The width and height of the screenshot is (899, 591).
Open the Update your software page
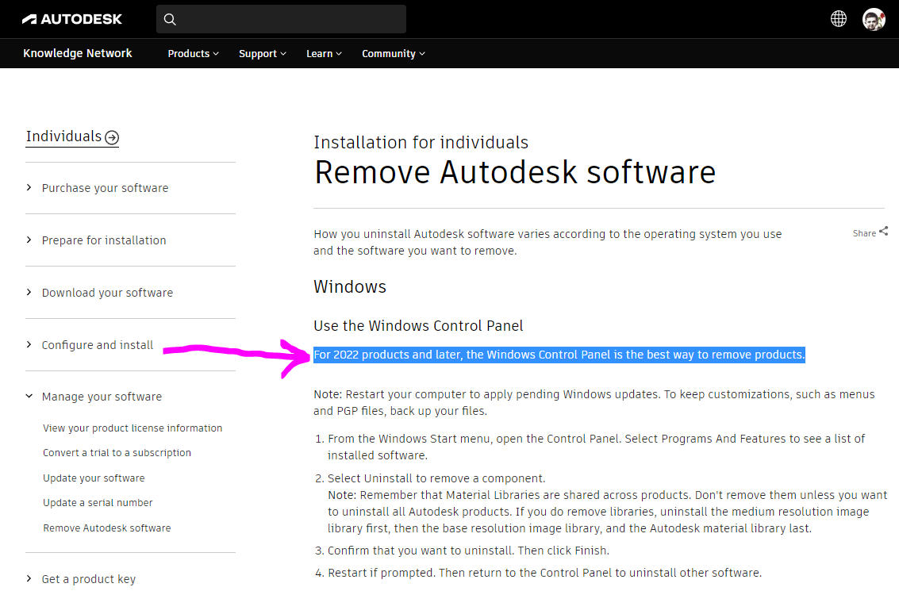pyautogui.click(x=94, y=478)
